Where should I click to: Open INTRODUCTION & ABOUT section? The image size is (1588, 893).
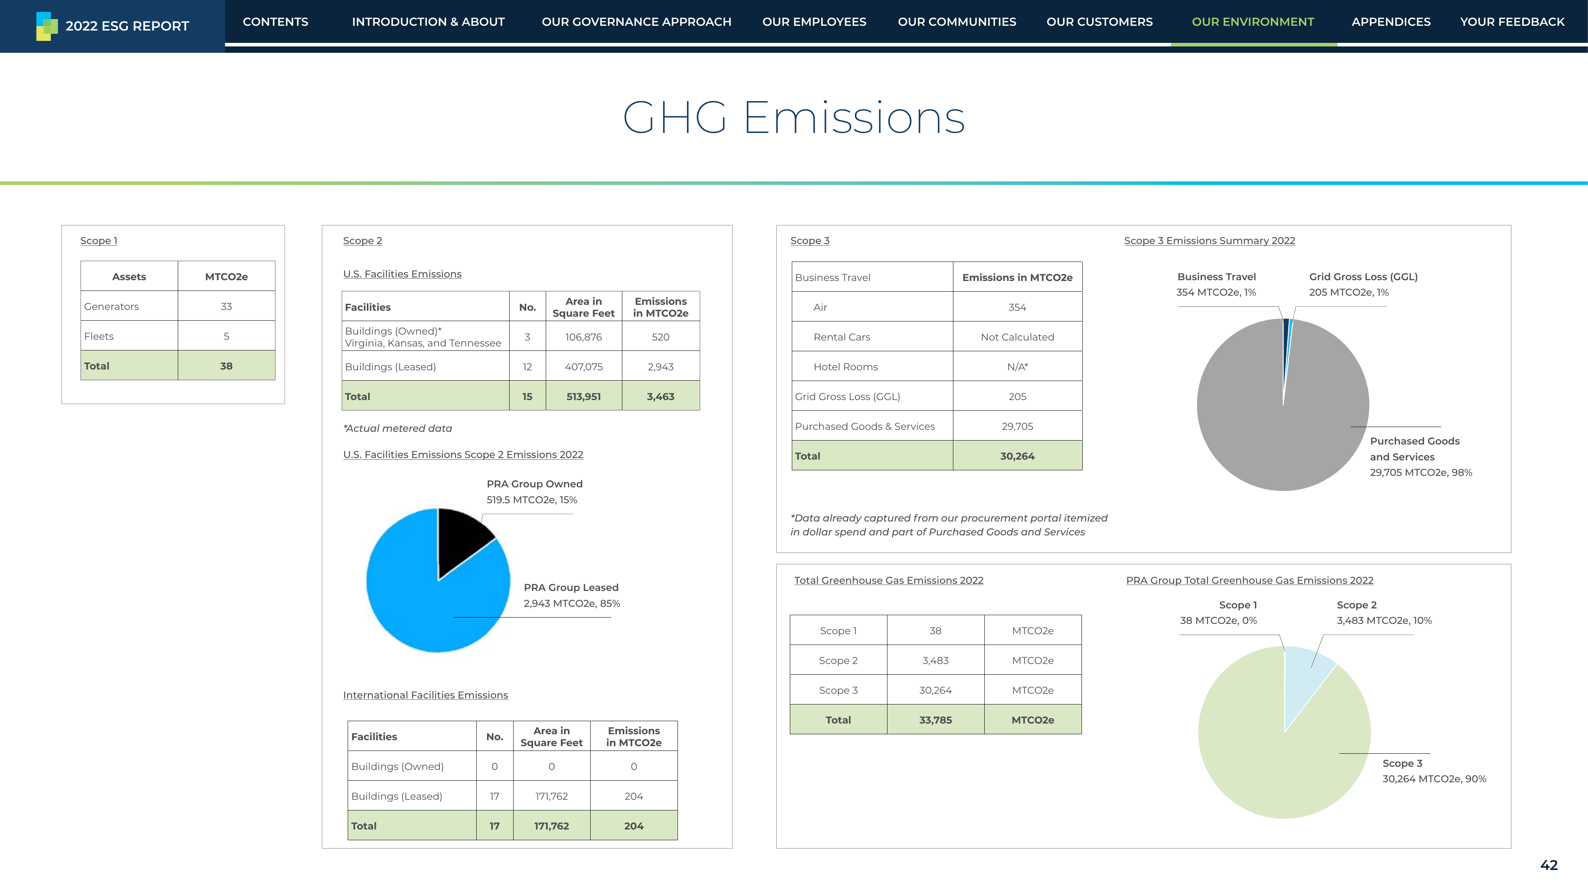pos(428,21)
